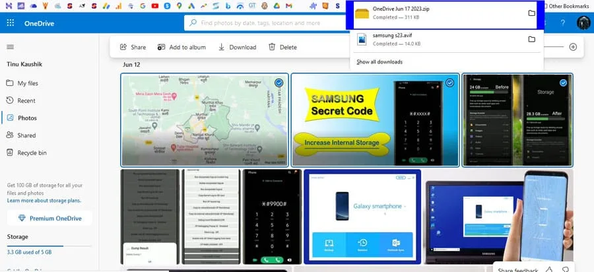Open the GT bookmark icon
The width and height of the screenshot is (594, 272).
pyautogui.click(x=252, y=6)
